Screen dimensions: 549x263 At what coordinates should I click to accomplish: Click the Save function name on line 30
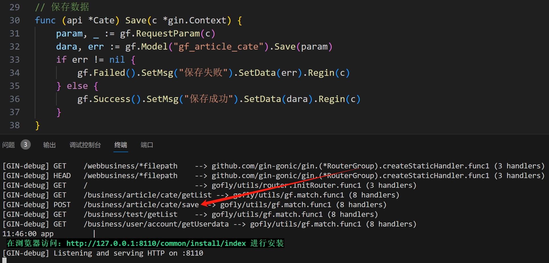coord(136,21)
